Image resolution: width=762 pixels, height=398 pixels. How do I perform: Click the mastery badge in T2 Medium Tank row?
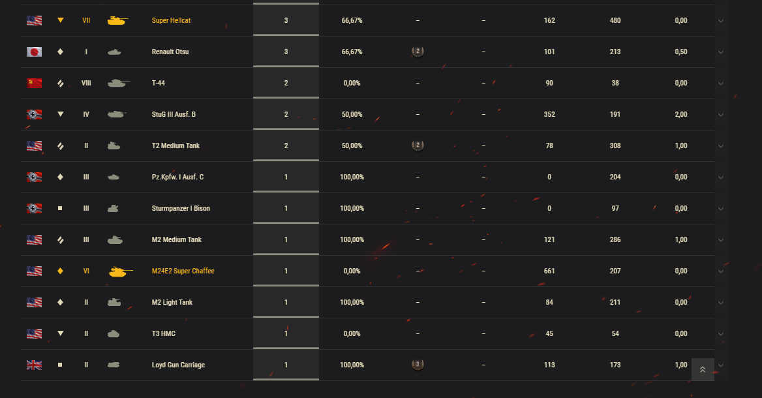pos(418,145)
